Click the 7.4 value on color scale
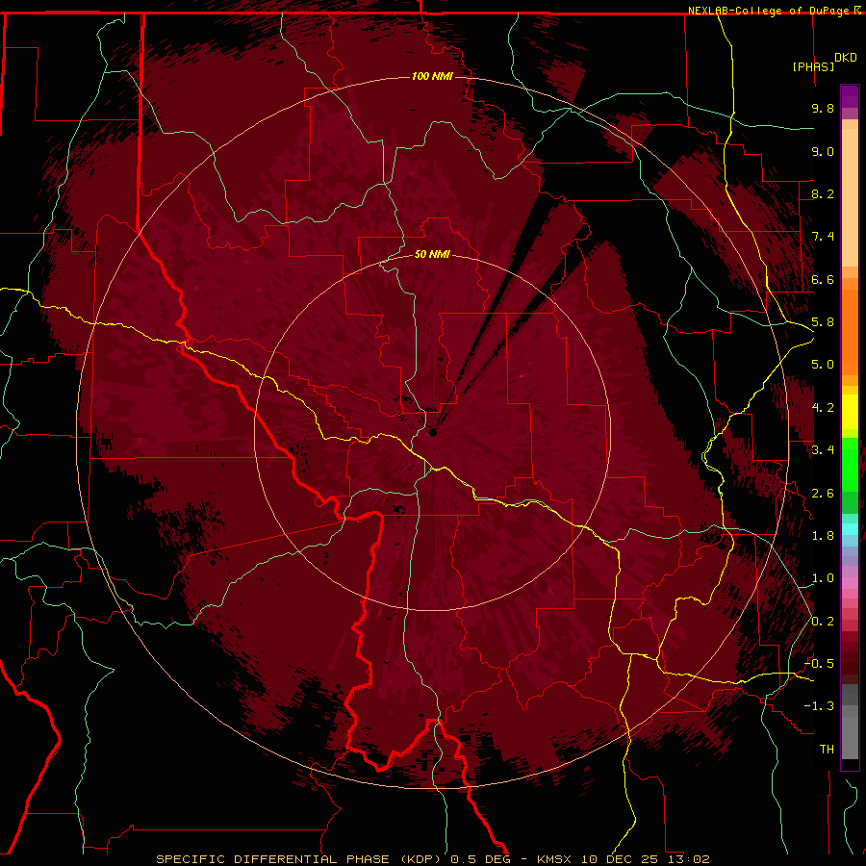 click(823, 237)
